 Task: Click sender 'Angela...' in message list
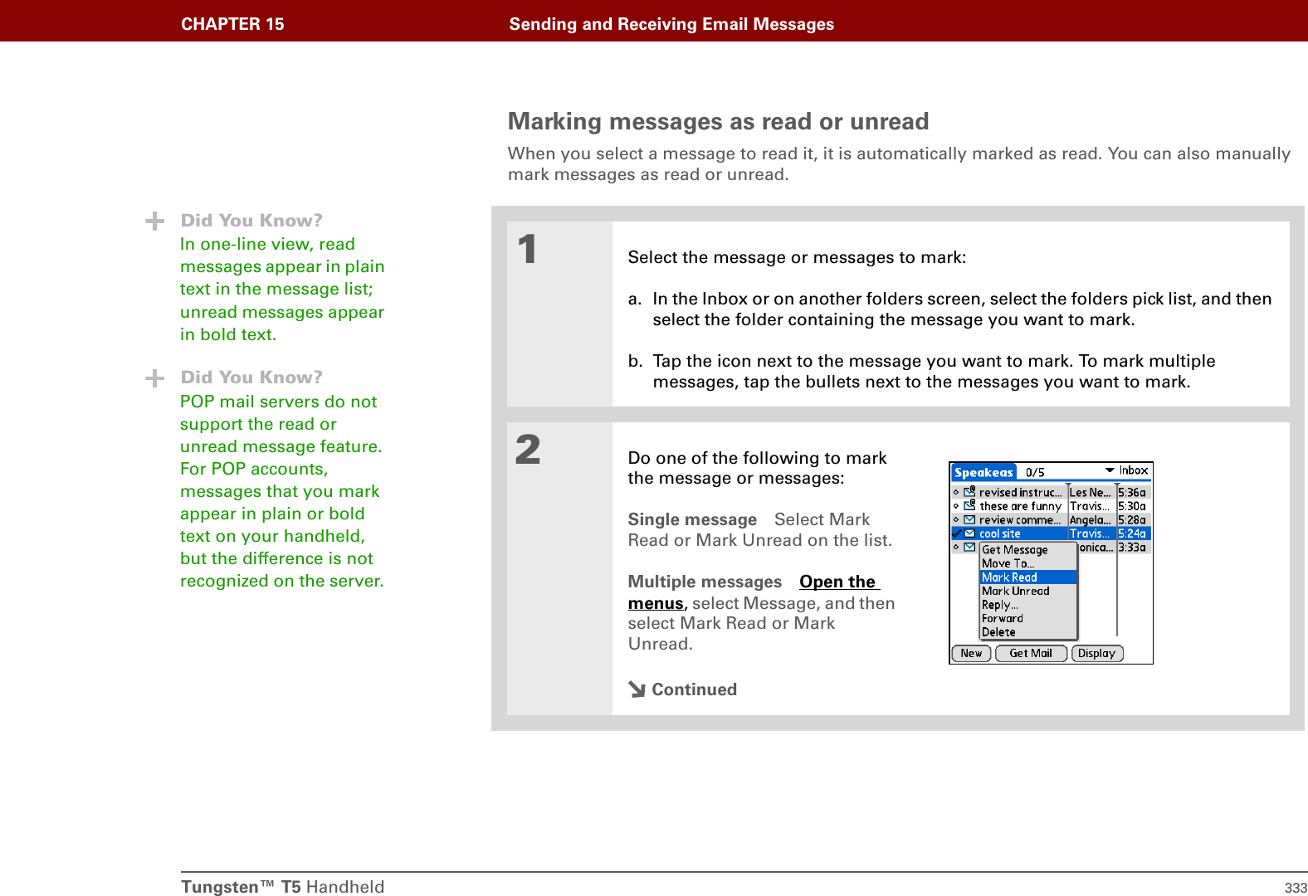pyautogui.click(x=1090, y=520)
